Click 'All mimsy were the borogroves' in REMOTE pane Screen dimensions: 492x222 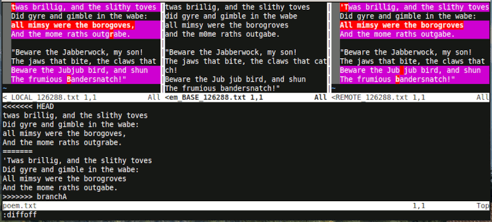click(402, 25)
